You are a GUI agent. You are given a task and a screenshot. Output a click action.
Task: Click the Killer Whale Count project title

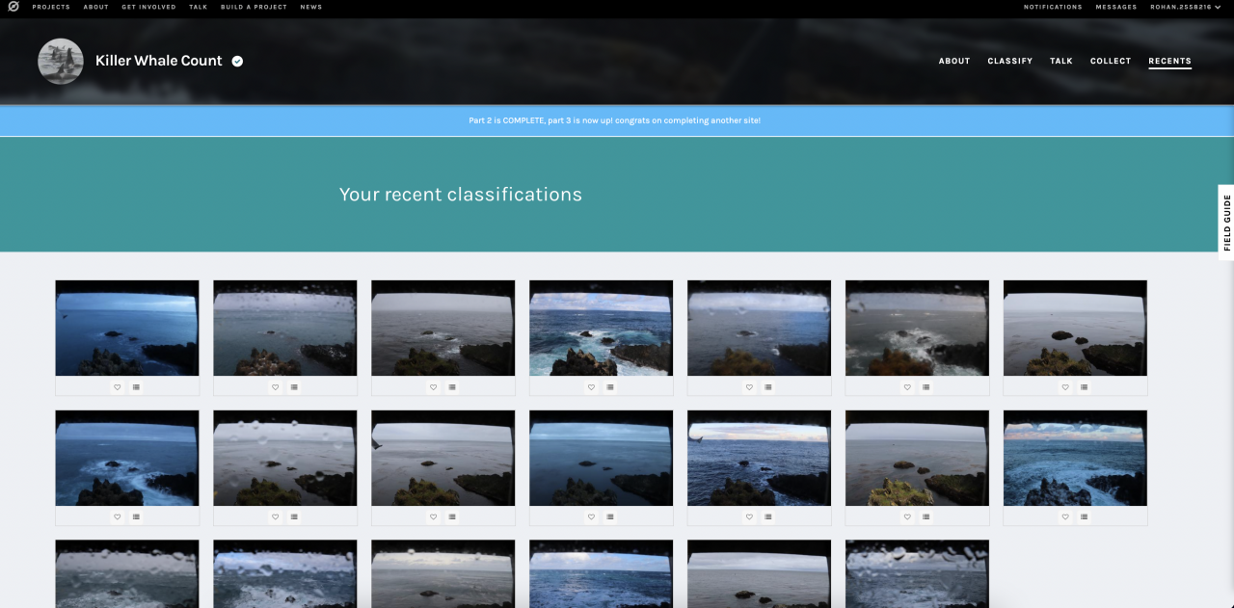click(x=159, y=61)
